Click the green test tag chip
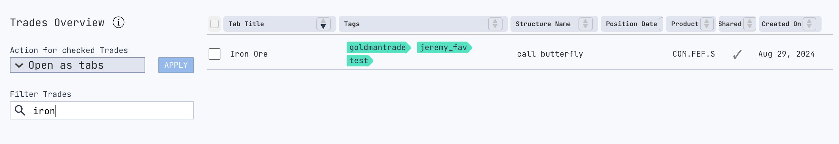This screenshot has width=839, height=144. [x=359, y=61]
